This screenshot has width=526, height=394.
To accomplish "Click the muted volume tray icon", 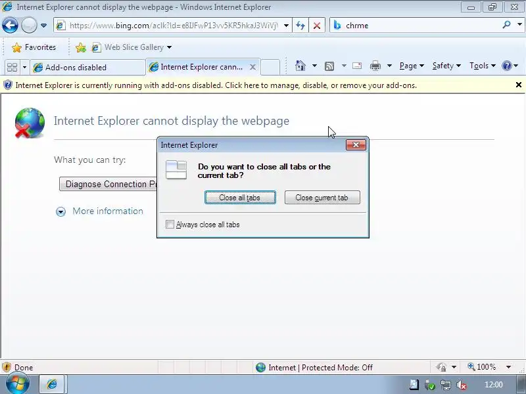I will tap(462, 385).
